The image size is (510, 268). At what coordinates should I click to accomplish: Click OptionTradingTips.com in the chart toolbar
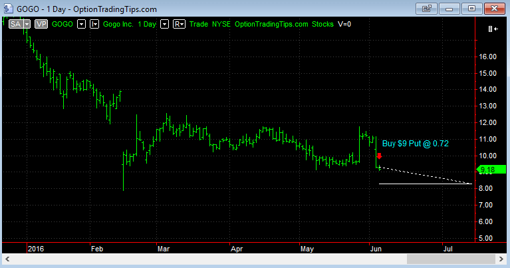point(271,24)
